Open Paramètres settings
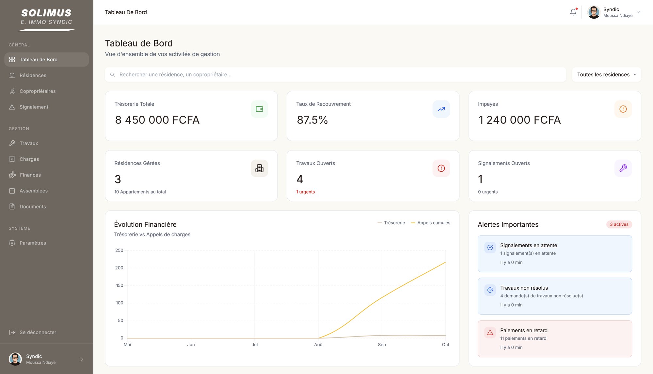Screen dimensions: 653x374 pyautogui.click(x=46, y=243)
